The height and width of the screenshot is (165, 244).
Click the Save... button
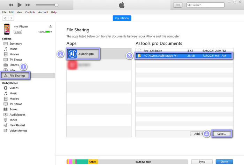click(221, 134)
